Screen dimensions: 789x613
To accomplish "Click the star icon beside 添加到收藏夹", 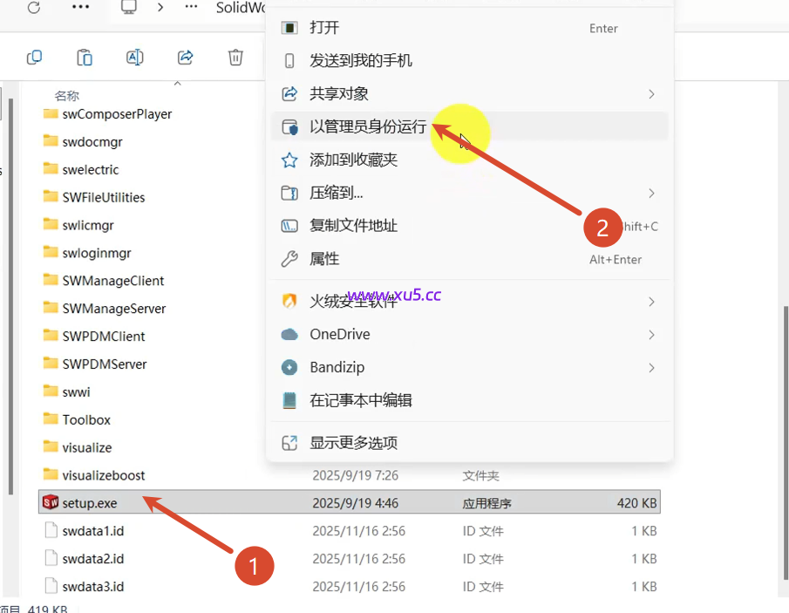I will (289, 160).
